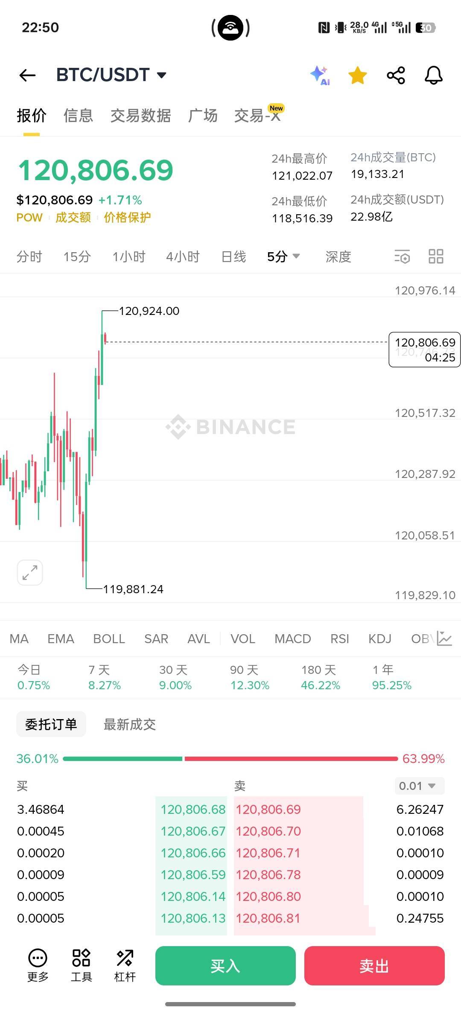Open the indicator settings chart icon
Viewport: 461px width, 1014px height.
click(444, 638)
